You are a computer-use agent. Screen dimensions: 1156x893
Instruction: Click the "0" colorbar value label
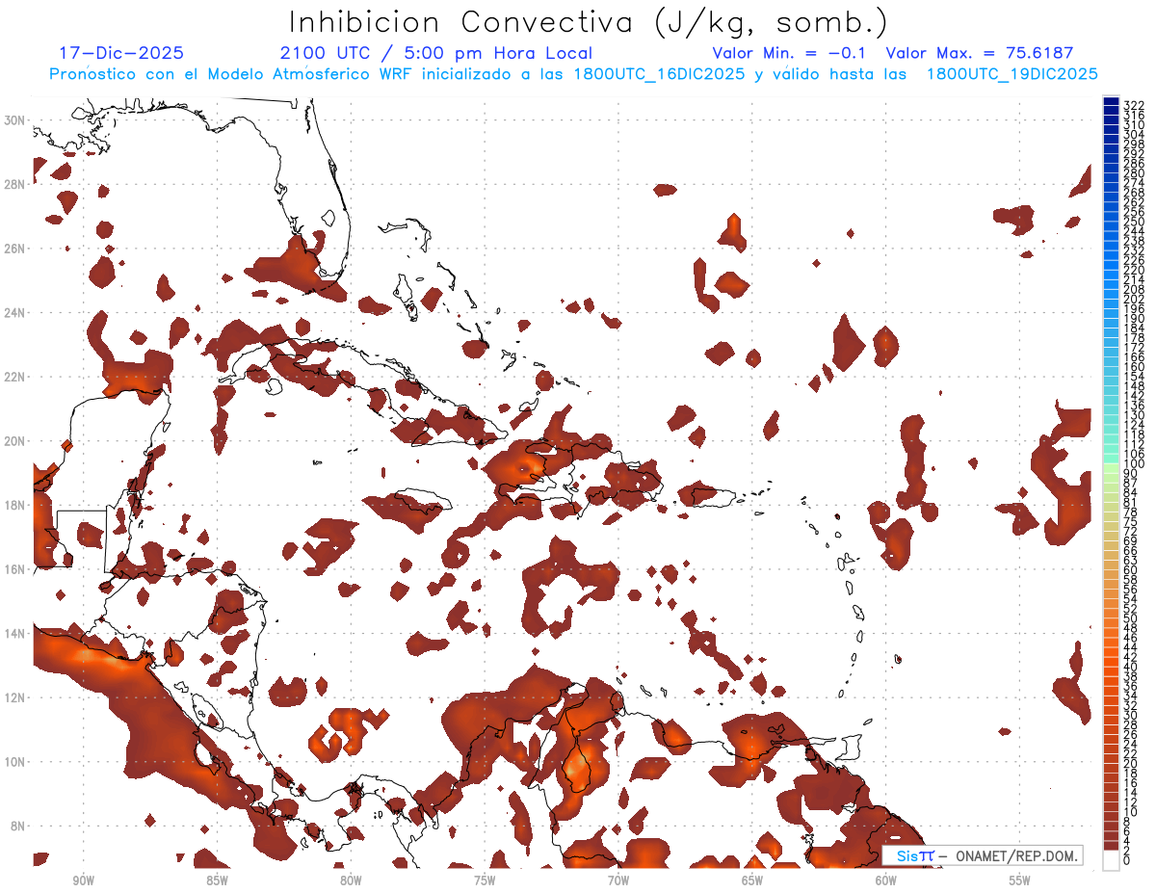[x=1127, y=859]
